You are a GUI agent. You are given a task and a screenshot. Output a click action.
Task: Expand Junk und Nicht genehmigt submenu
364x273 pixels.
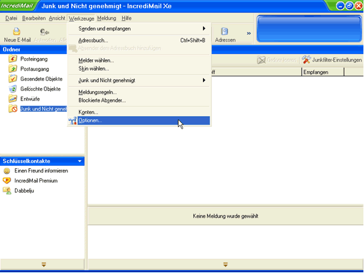point(139,81)
